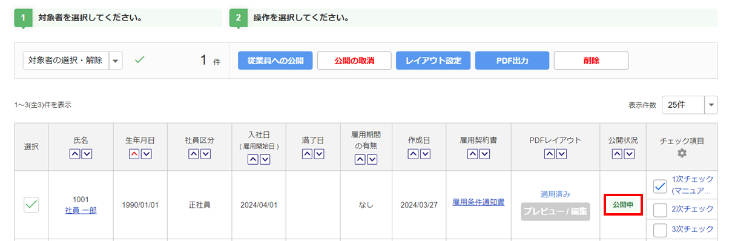Image resolution: width=732 pixels, height=241 pixels.
Task: Open 表示件数 25件 dropdown
Action: click(x=690, y=104)
